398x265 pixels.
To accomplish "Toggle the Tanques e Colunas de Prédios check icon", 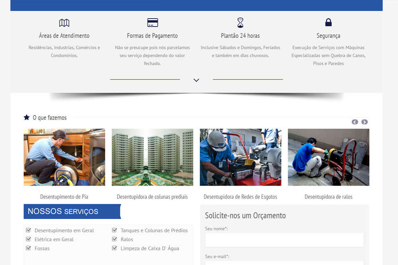I will 115,230.
